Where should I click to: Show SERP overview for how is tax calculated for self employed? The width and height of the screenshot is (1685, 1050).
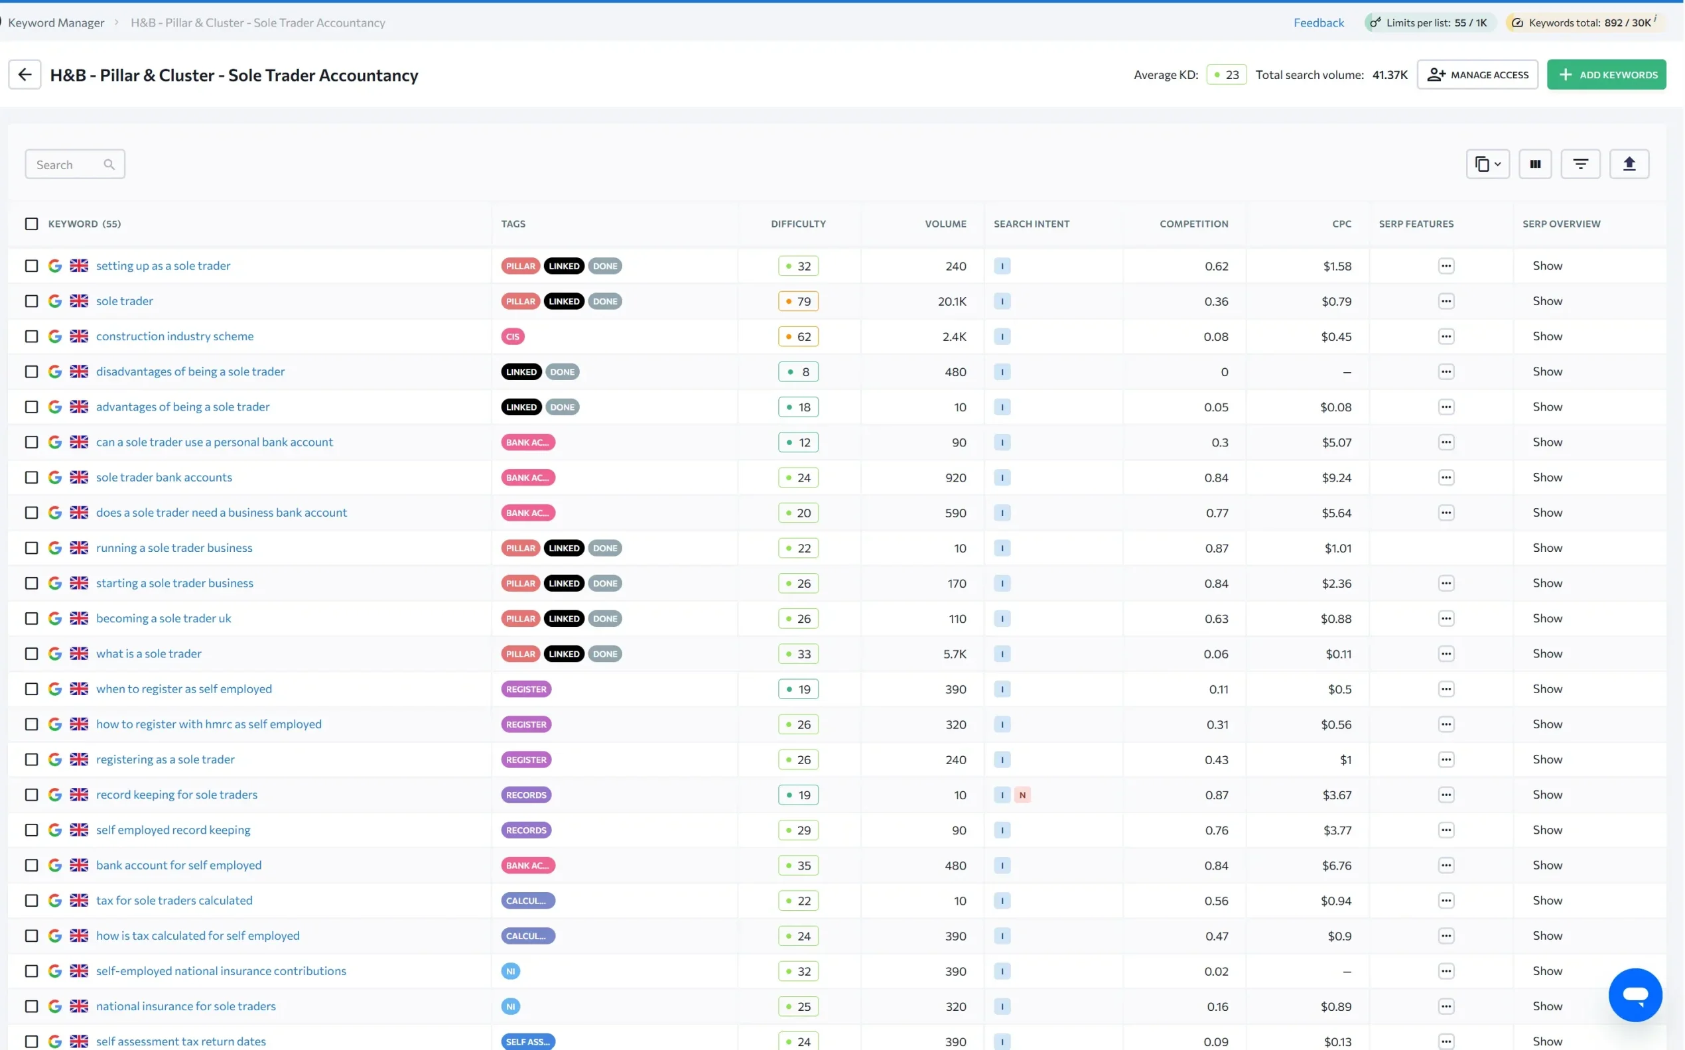point(1547,935)
